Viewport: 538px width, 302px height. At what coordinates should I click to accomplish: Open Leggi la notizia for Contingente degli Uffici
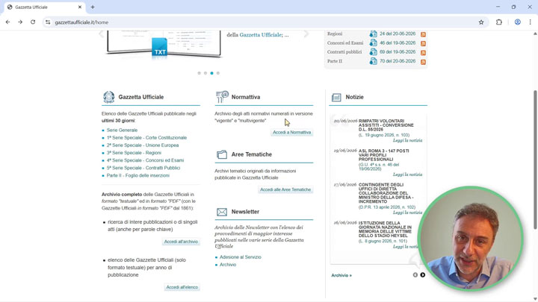407,213
